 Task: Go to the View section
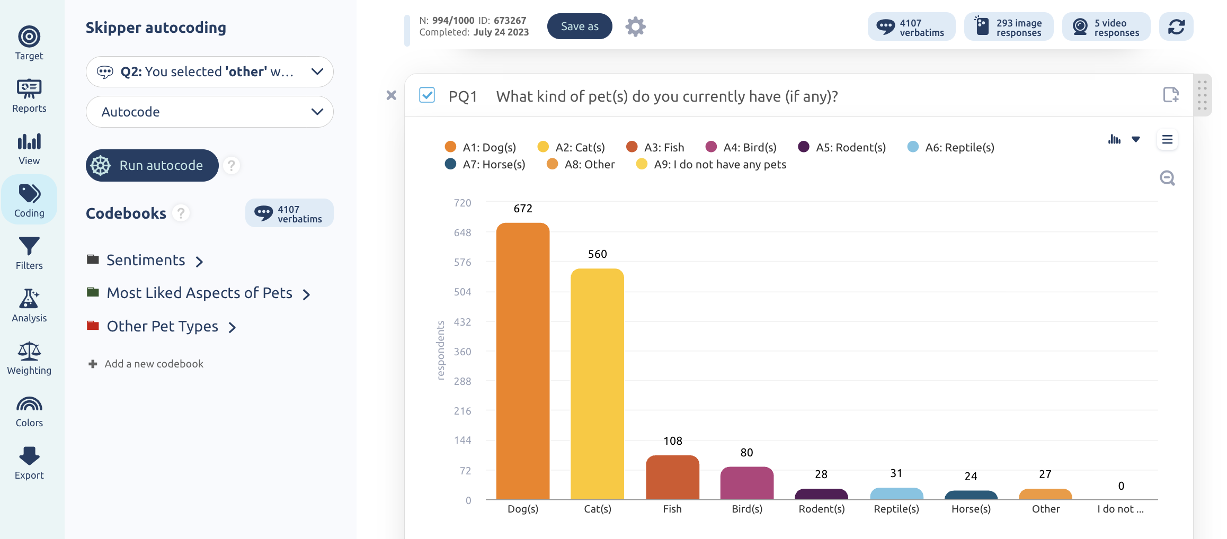point(29,148)
